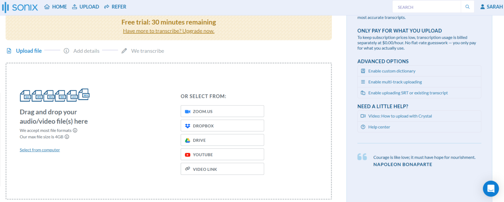Viewport: 504px width, 202px height.
Task: Open the chat support bubble
Action: tap(491, 189)
